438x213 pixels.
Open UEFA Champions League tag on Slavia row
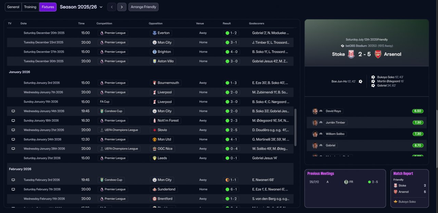(119, 130)
